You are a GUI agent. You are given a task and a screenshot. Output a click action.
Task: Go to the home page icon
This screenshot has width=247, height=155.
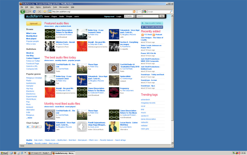click(x=45, y=12)
